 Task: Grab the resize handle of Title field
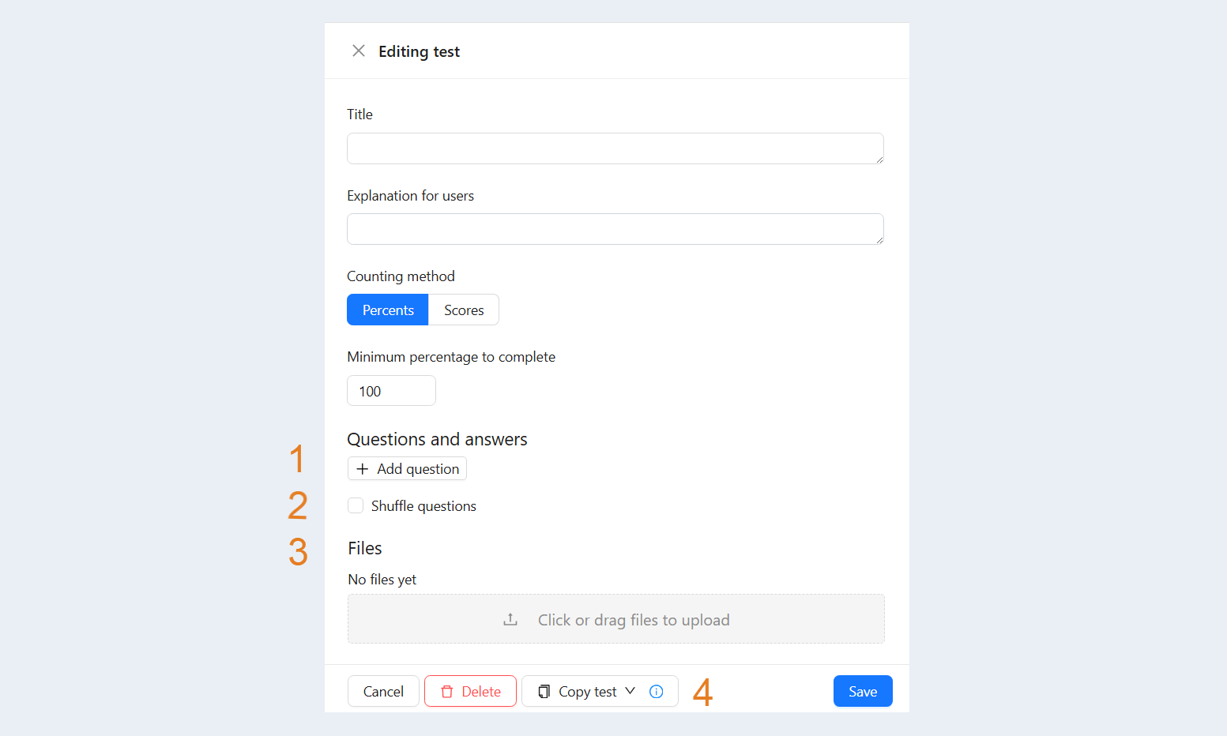[879, 160]
